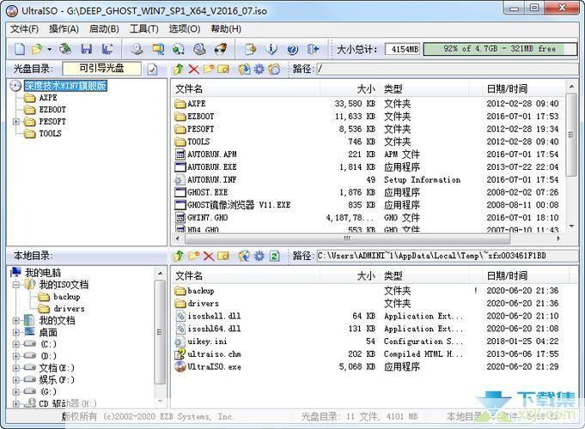The height and width of the screenshot is (429, 585).
Task: Expand the 文档(E:) drive node
Action: 16,368
